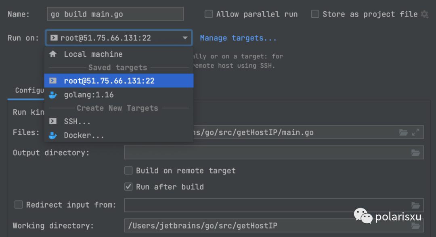This screenshot has height=237, width=436.
Task: Check Store as project file
Action: [315, 14]
